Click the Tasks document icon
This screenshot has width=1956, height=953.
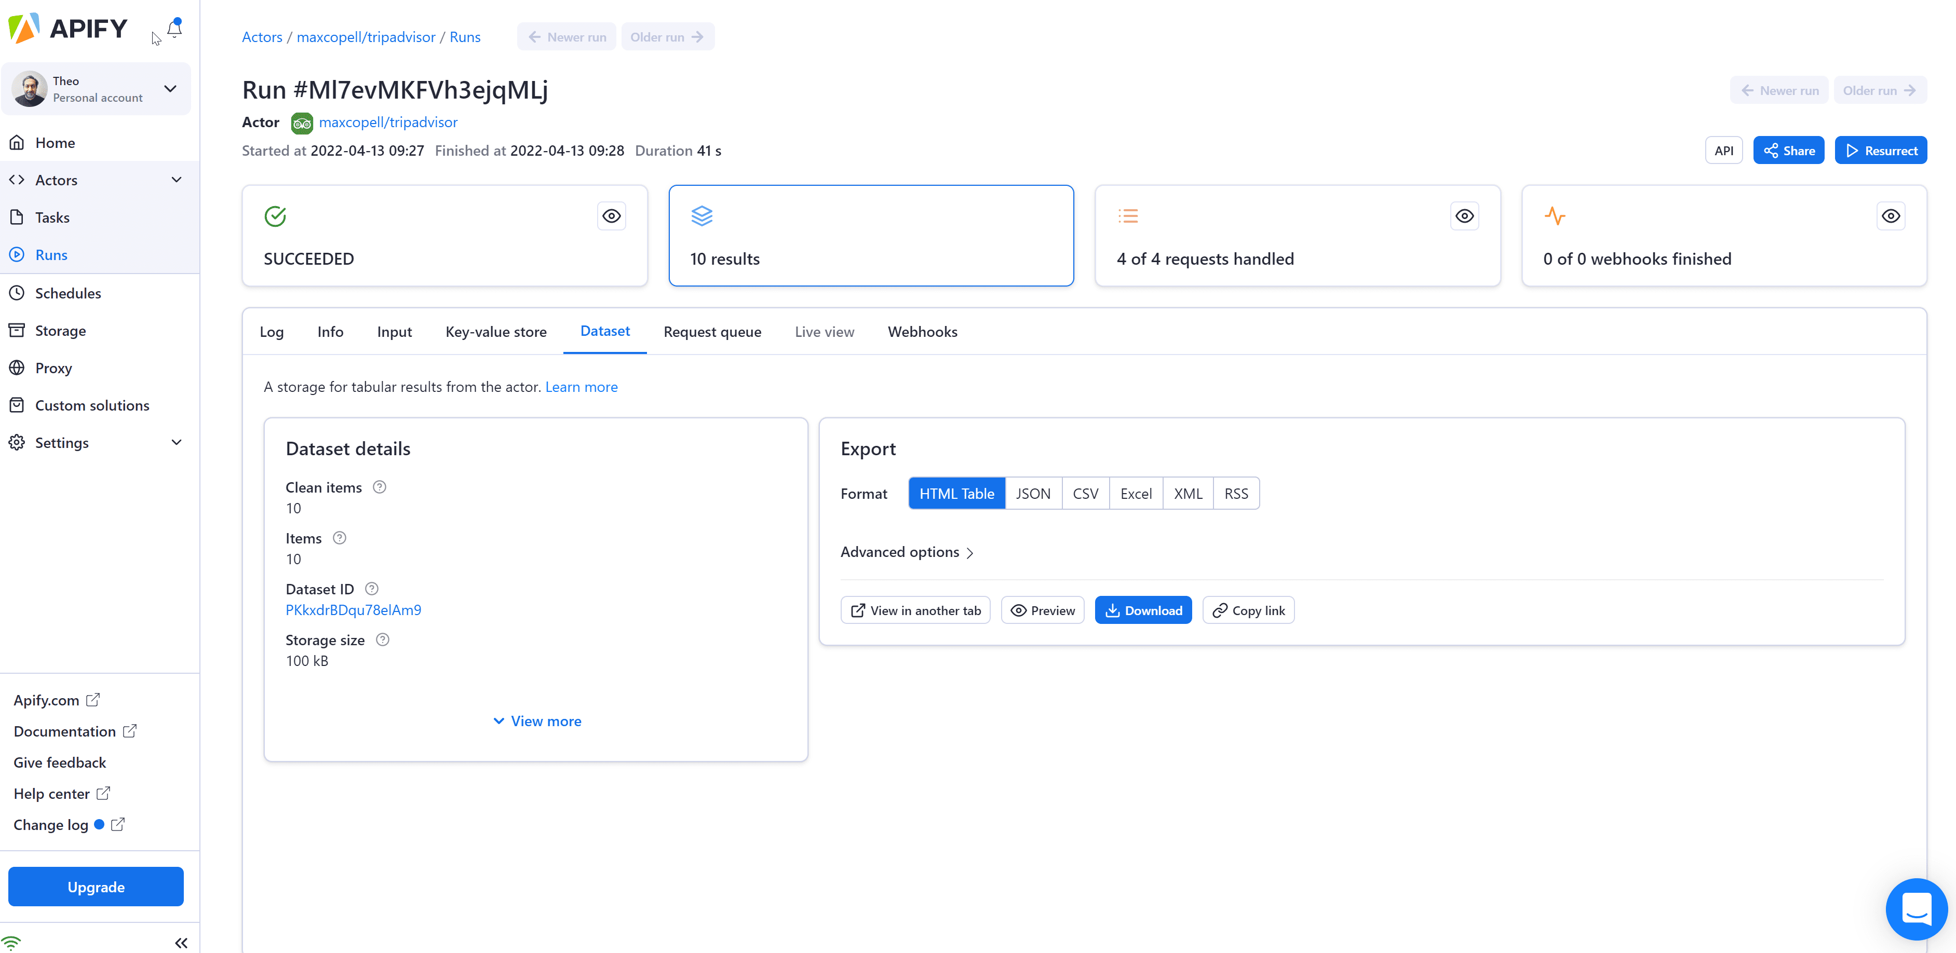(x=17, y=217)
